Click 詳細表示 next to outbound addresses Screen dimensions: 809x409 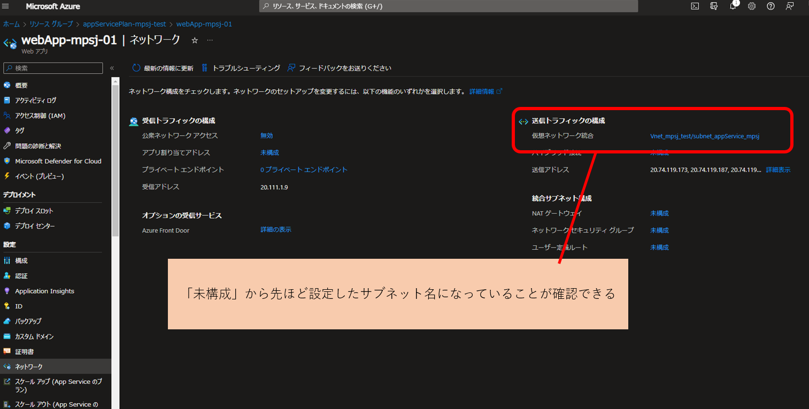pyautogui.click(x=778, y=170)
